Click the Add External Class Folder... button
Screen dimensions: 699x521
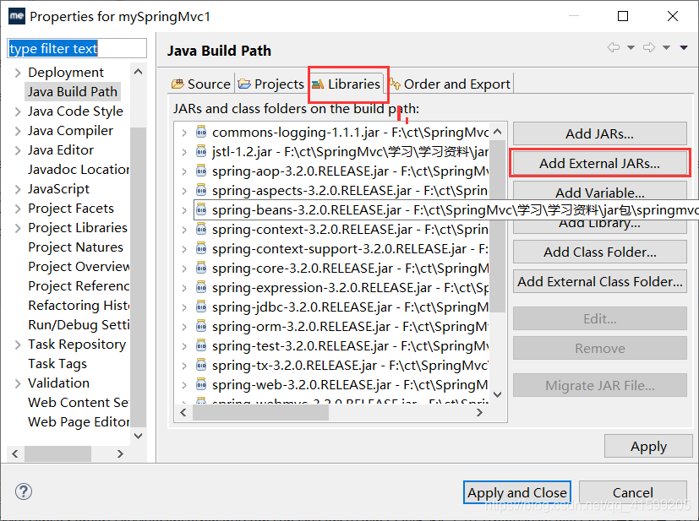(x=599, y=281)
